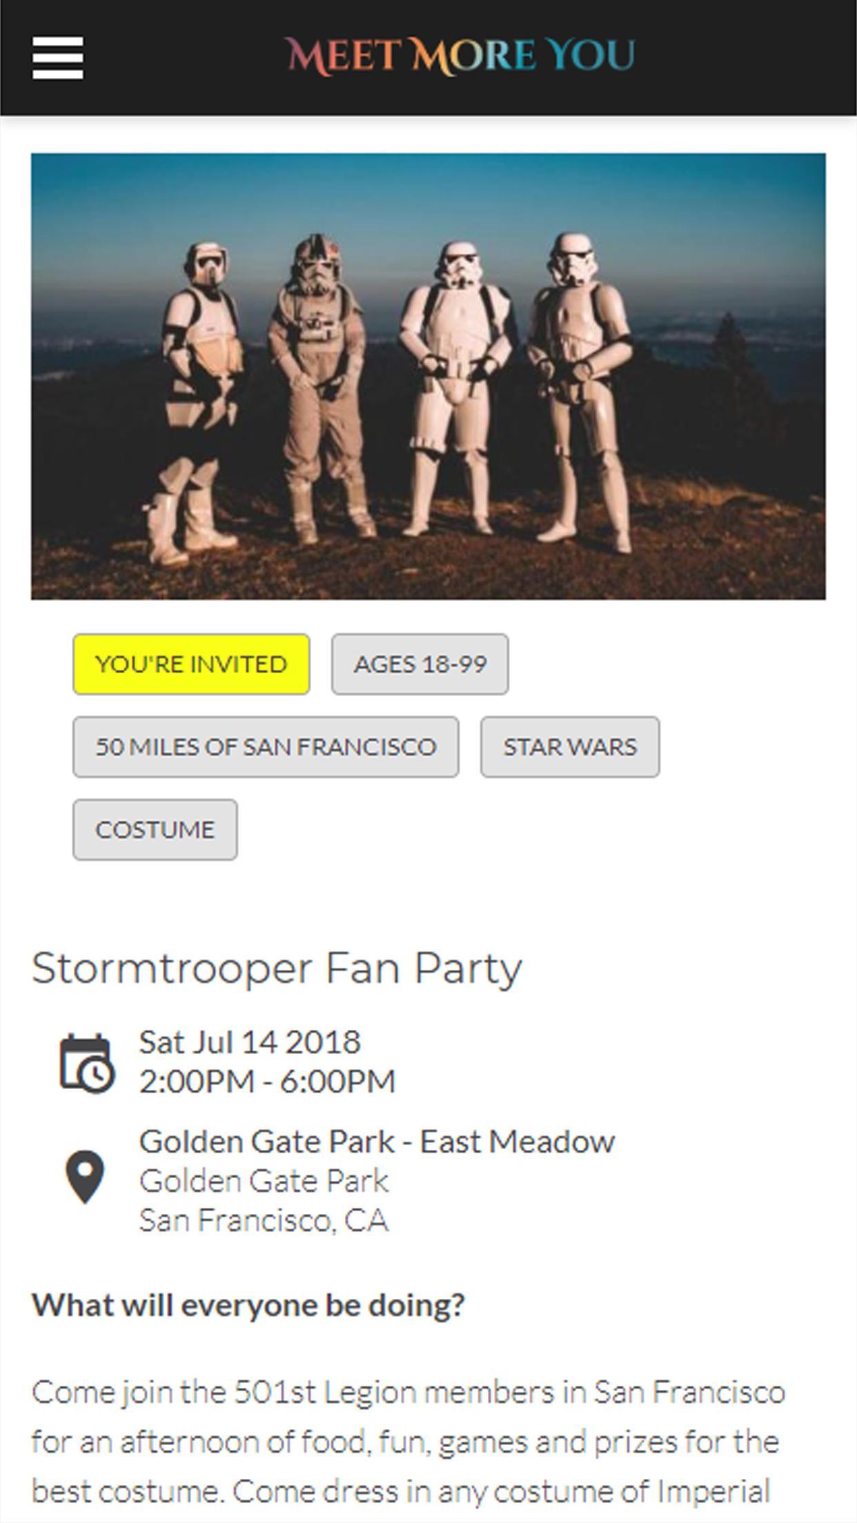The width and height of the screenshot is (857, 1523).
Task: Click the What will everyone be doing heading
Action: coord(248,1305)
